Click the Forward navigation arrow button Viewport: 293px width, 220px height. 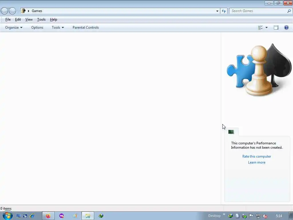[12, 11]
